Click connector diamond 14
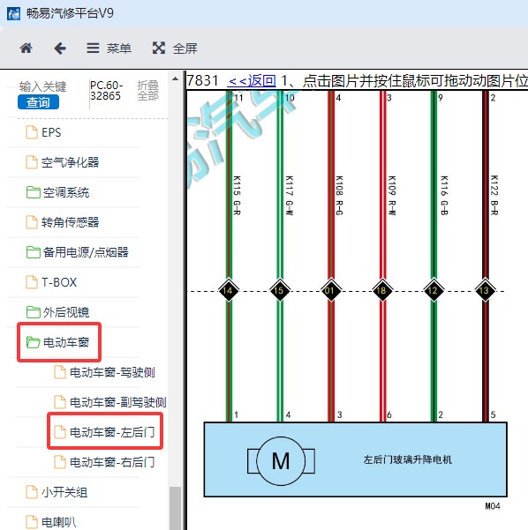 pos(228,290)
